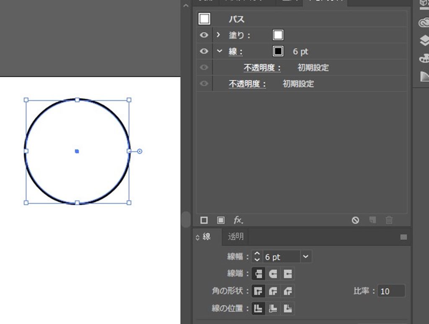
Task: Select the round join corner shape
Action: (x=273, y=291)
